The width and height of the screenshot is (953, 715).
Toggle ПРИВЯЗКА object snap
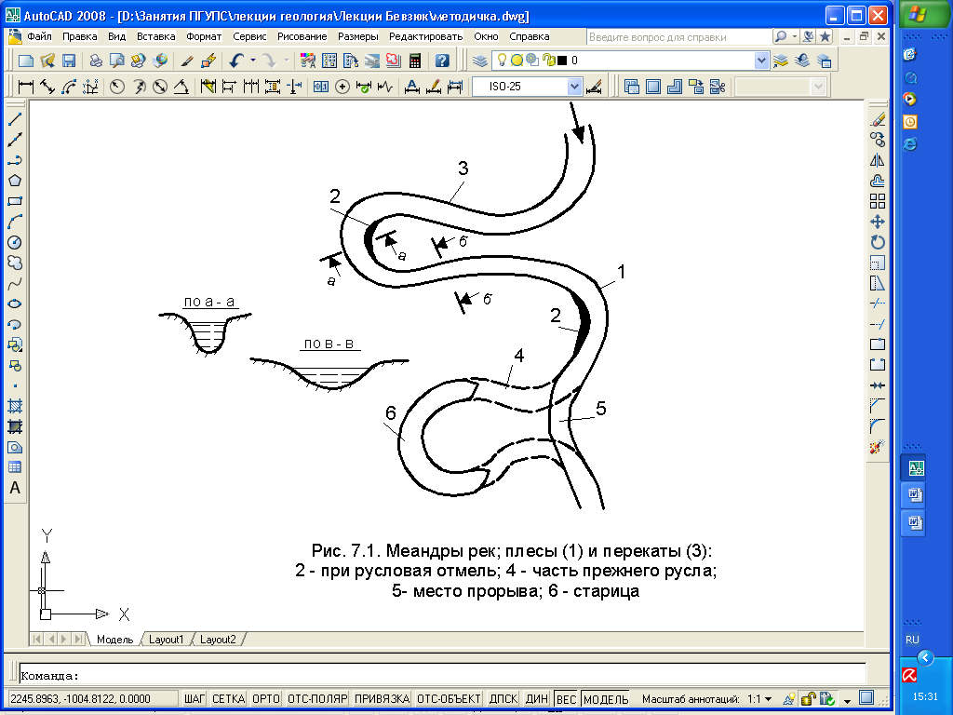pyautogui.click(x=383, y=698)
